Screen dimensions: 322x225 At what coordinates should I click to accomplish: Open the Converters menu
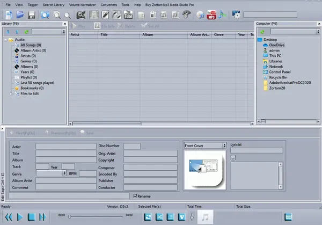point(108,5)
